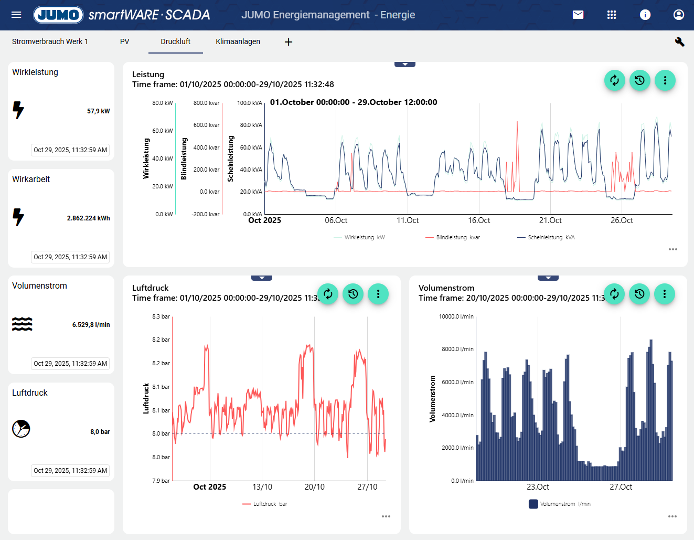Switch to the Klimaanlagen tab

[238, 41]
